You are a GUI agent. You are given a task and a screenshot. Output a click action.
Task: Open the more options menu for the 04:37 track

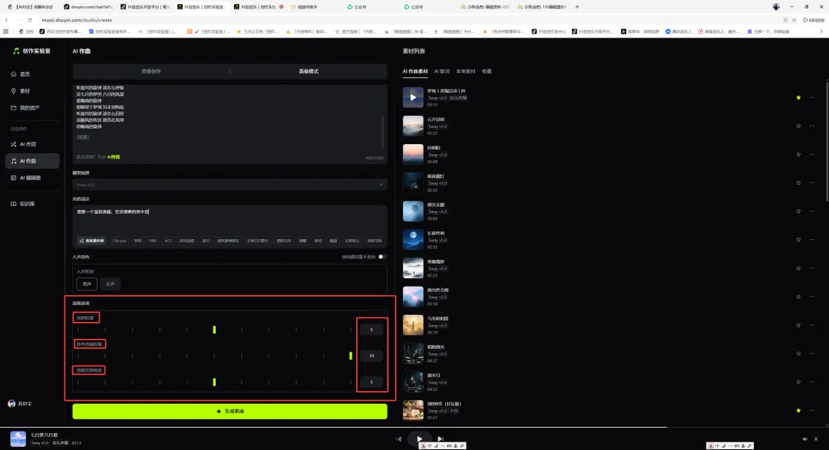(813, 353)
